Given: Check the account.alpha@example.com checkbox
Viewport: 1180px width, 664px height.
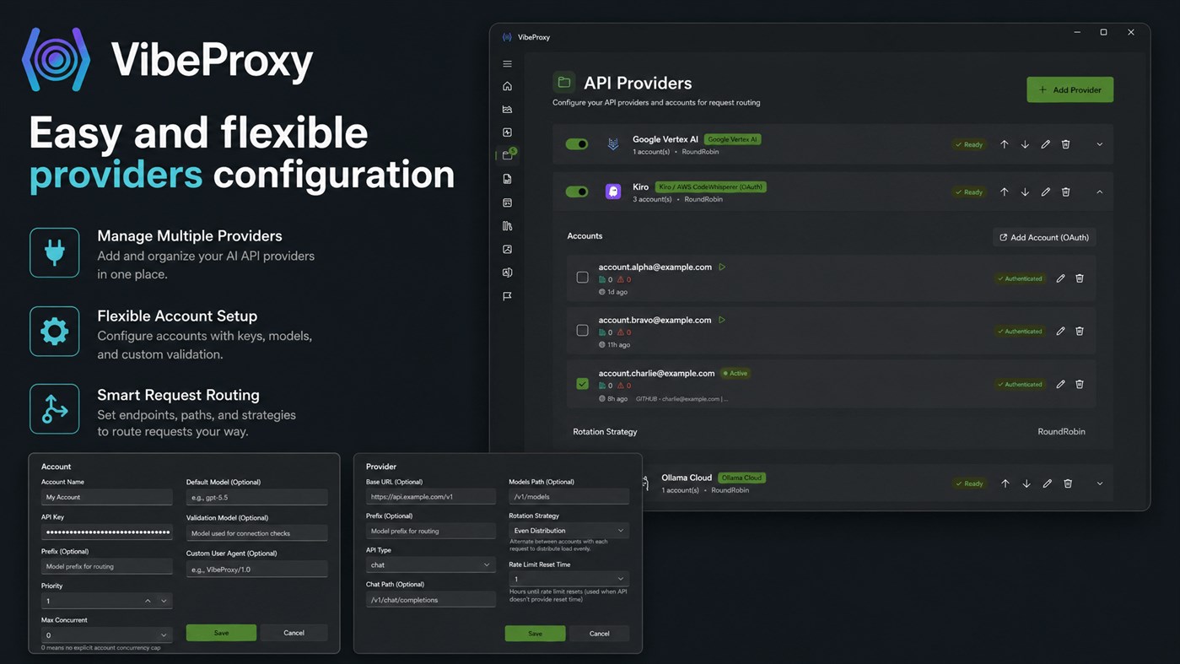Looking at the screenshot, I should [x=582, y=278].
